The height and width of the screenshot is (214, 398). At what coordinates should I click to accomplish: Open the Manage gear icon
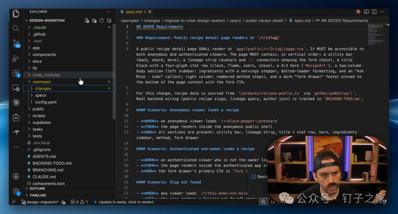click(x=16, y=191)
